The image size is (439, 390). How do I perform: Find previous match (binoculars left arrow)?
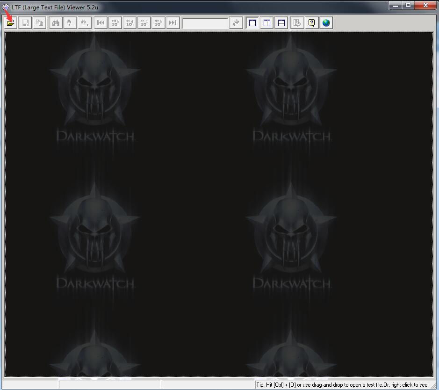click(70, 22)
